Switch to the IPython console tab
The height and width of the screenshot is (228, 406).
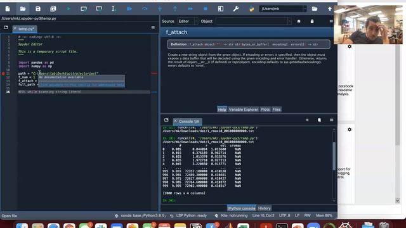[x=241, y=208]
